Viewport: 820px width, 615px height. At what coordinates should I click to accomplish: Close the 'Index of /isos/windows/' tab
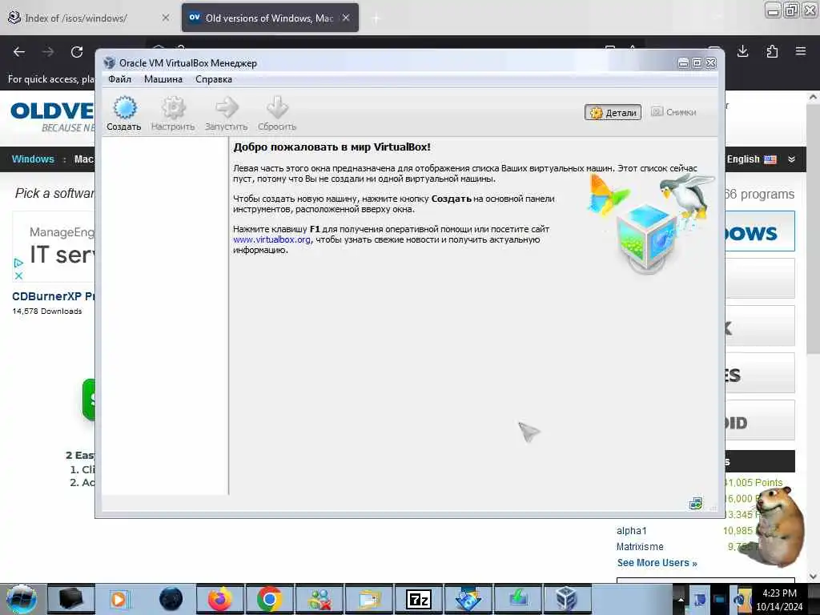(165, 18)
